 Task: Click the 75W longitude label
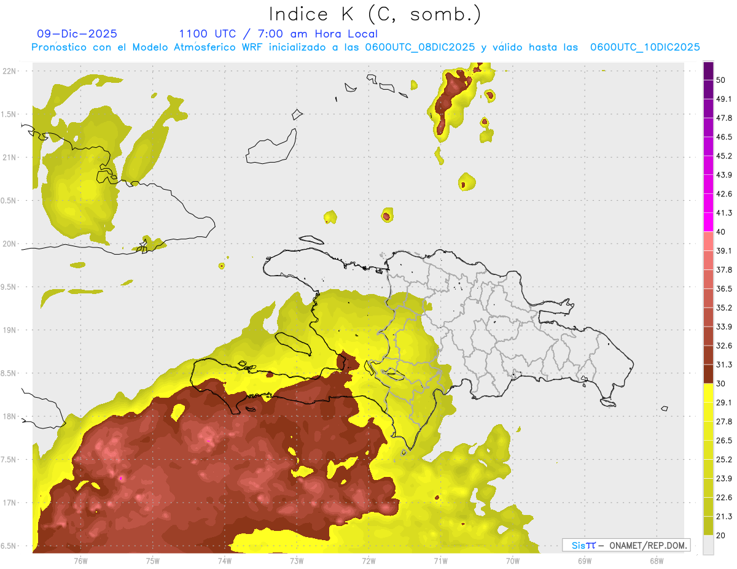pyautogui.click(x=153, y=561)
